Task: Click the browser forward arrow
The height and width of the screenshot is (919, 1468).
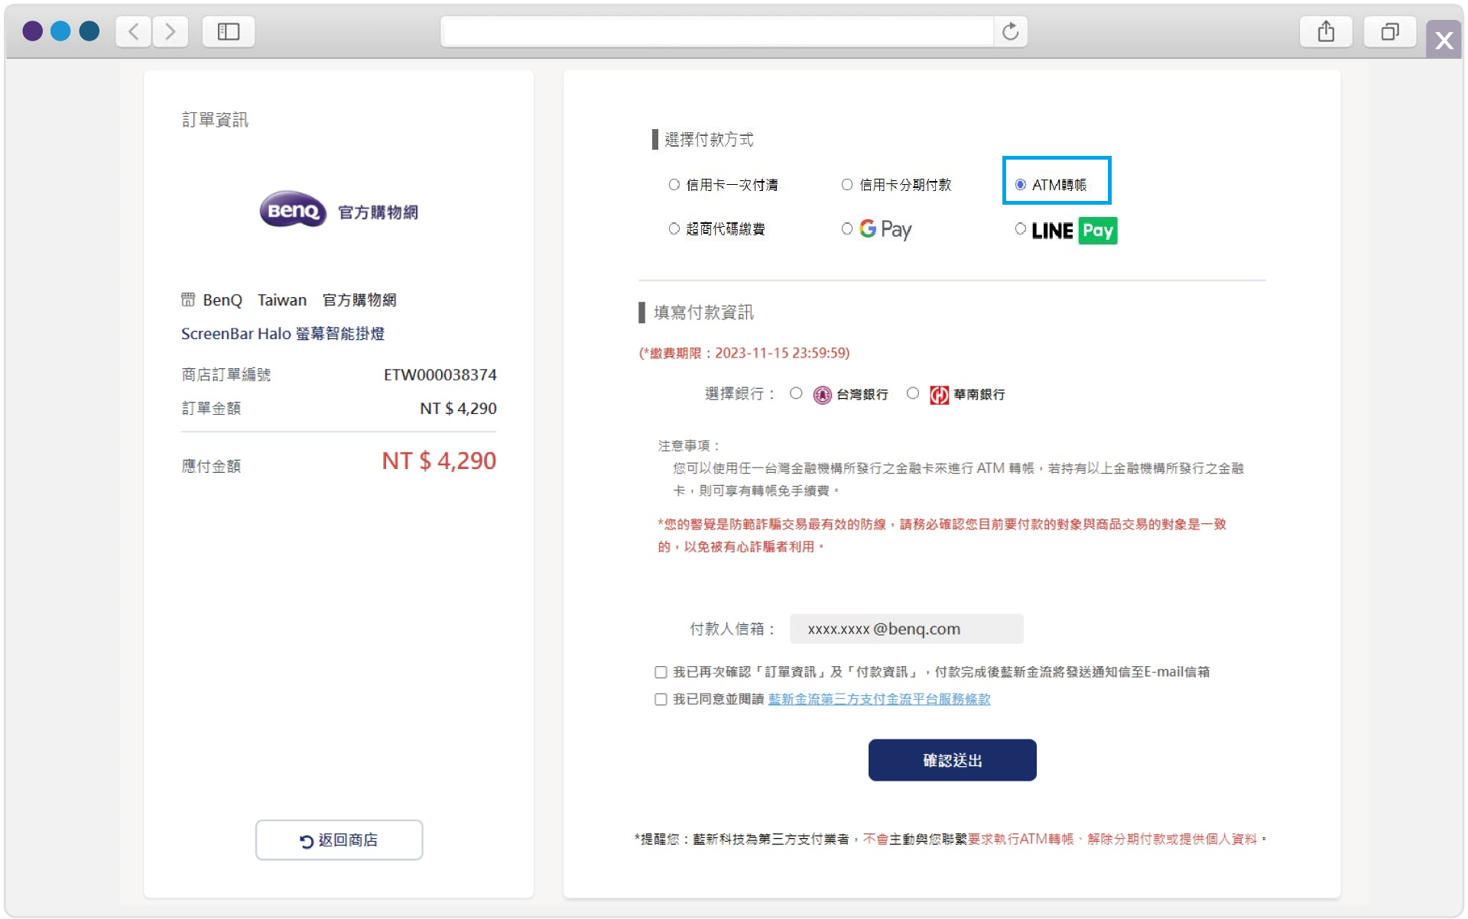Action: 171,31
